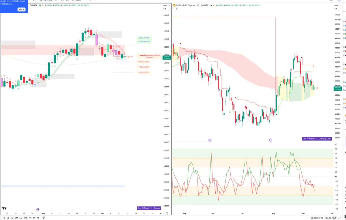Screen dimensions: 346x220
Task: Select the 6M time range
Action: pyautogui.click(x=21, y=218)
